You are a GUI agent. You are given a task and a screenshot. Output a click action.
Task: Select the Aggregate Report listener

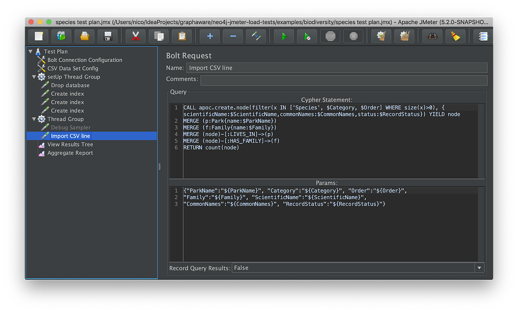tap(69, 152)
